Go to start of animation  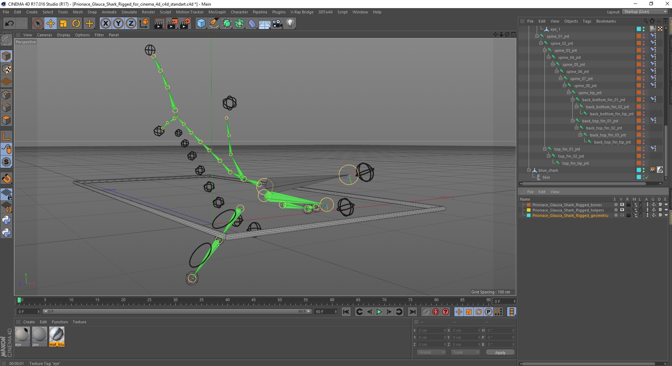click(346, 312)
